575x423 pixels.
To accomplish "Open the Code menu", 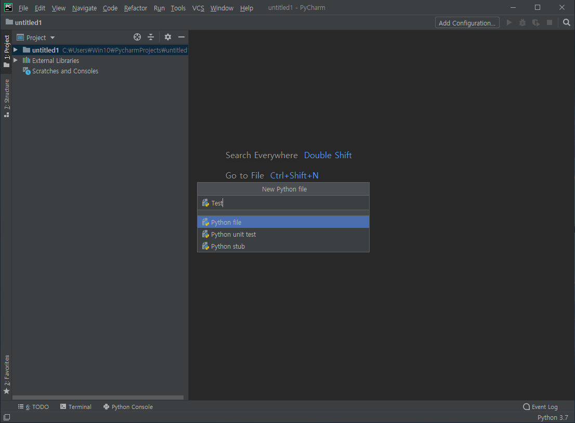I will click(x=110, y=8).
